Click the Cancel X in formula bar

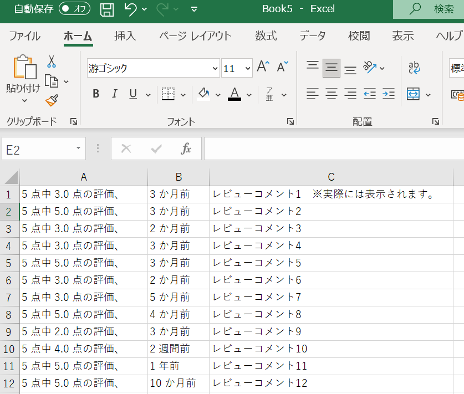126,149
